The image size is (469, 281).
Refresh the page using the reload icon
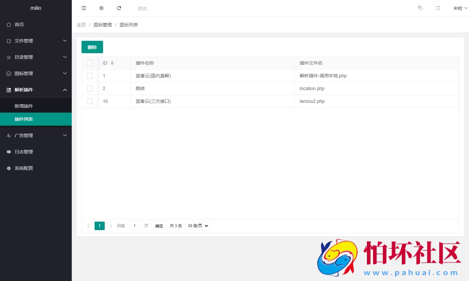click(119, 8)
